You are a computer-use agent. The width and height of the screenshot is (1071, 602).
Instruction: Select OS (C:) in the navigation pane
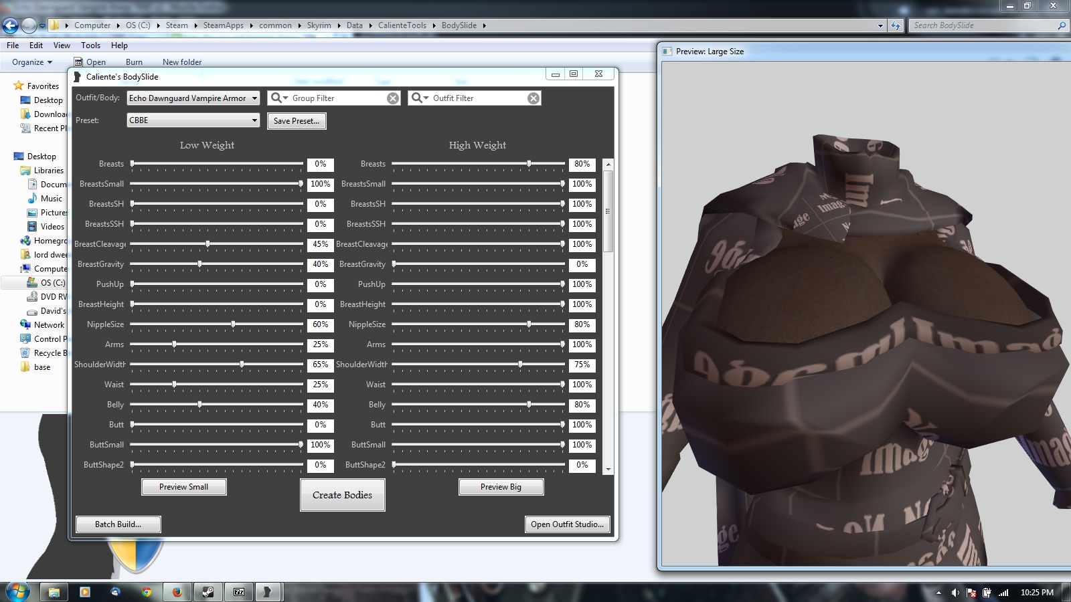tap(53, 283)
